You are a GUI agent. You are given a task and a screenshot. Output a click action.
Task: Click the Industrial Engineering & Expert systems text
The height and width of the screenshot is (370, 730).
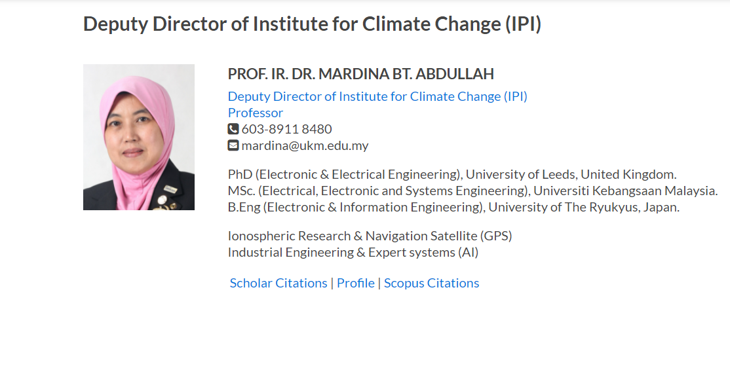click(x=353, y=252)
